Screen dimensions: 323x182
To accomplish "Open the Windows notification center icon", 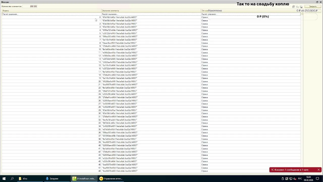I will click(x=318, y=178).
